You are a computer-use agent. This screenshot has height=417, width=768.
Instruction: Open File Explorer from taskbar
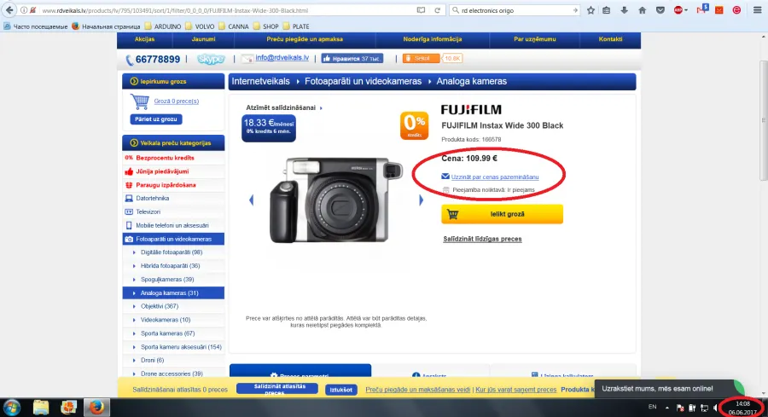tap(41, 408)
